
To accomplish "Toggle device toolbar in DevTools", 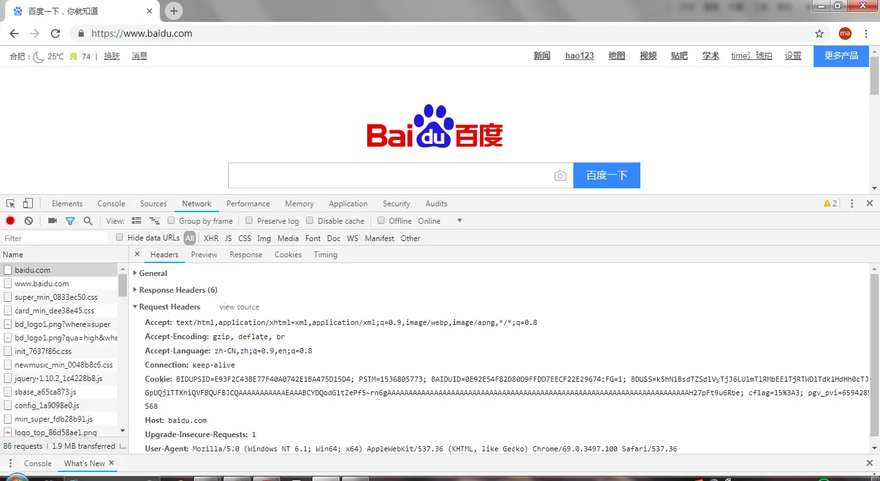I will (x=28, y=204).
